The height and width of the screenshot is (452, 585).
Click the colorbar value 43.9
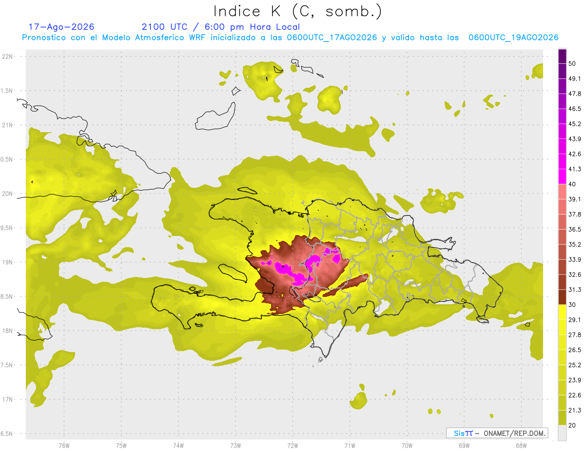point(575,139)
